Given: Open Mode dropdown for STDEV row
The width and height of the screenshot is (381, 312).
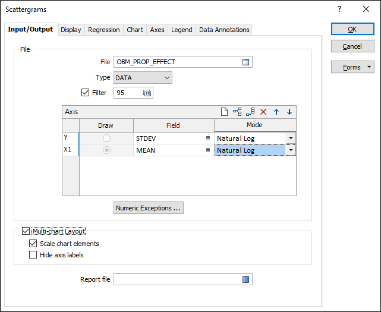Looking at the screenshot, I should pyautogui.click(x=290, y=138).
